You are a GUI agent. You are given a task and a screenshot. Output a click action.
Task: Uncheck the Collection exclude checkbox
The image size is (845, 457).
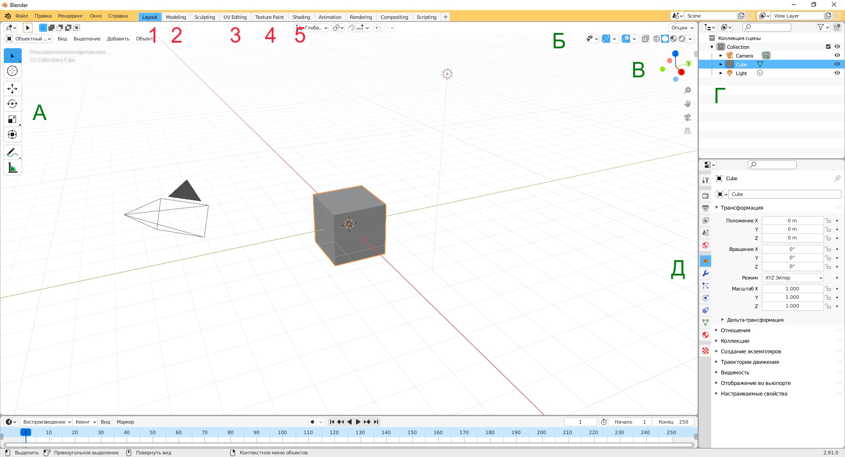828,47
